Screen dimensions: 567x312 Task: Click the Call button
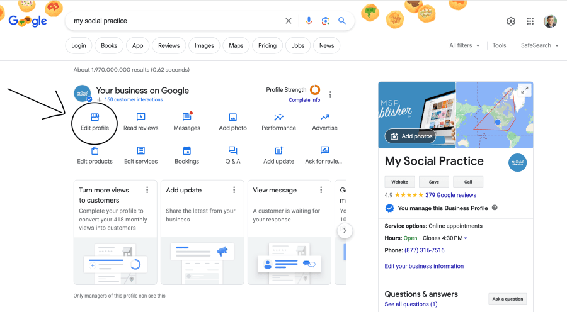[468, 182]
